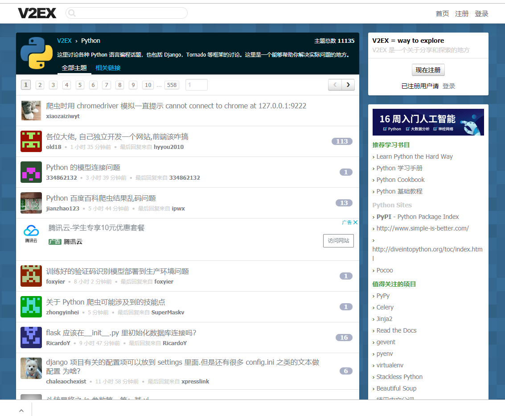505x416 pixels.
Task: Go to next page arrow
Action: pyautogui.click(x=348, y=85)
